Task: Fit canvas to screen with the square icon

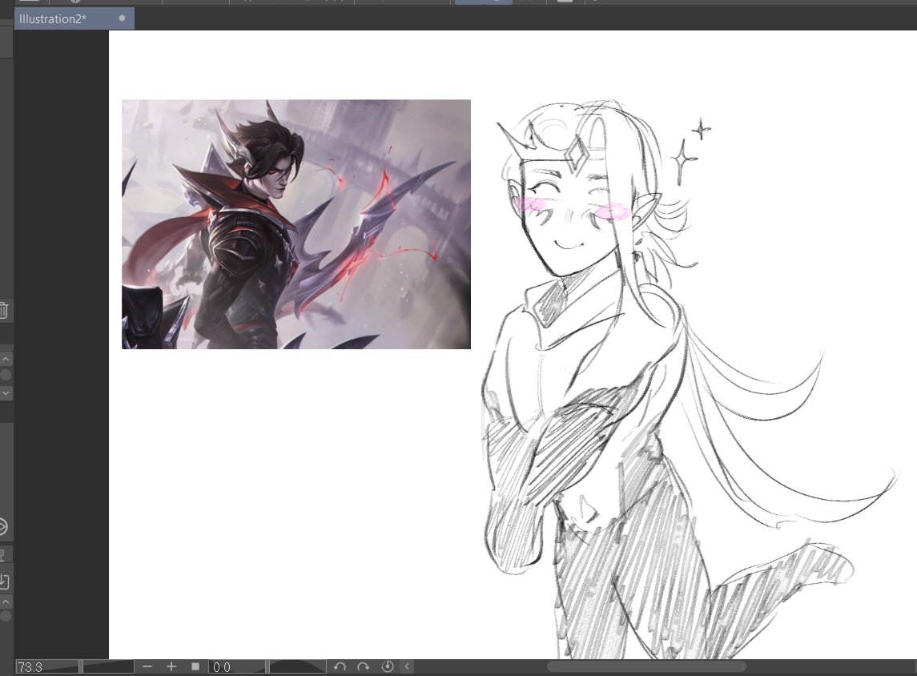Action: (195, 666)
